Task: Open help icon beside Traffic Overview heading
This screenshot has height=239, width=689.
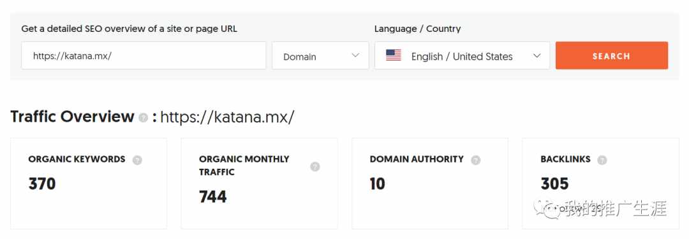Action: coord(144,118)
